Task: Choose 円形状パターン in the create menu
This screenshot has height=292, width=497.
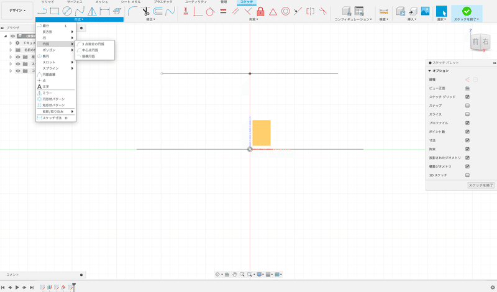Action: click(55, 99)
